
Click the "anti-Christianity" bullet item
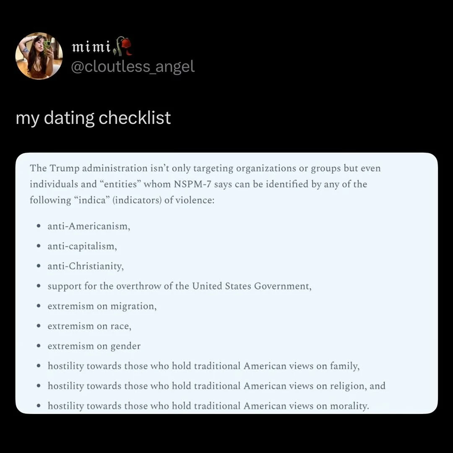tap(86, 266)
